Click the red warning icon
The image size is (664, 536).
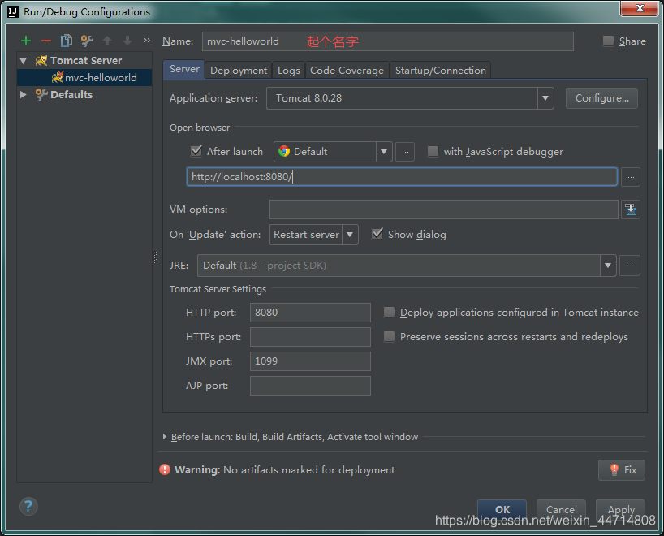[165, 469]
